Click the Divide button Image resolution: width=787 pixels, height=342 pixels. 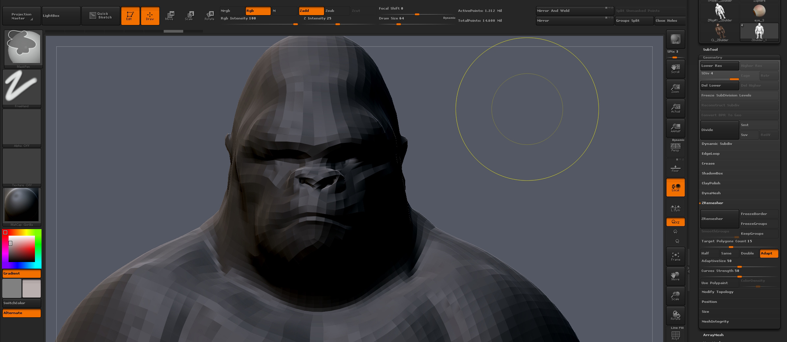[719, 130]
